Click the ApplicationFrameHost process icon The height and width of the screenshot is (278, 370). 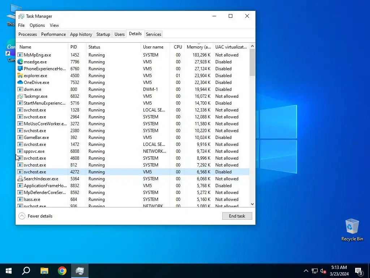[20, 186]
